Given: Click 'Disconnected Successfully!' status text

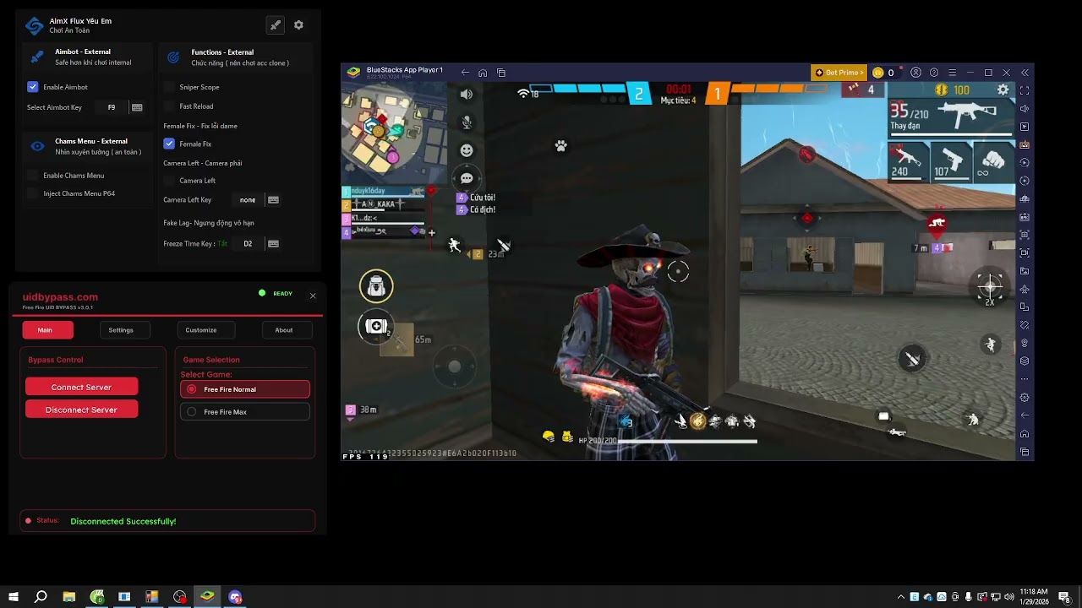Looking at the screenshot, I should click(x=123, y=522).
